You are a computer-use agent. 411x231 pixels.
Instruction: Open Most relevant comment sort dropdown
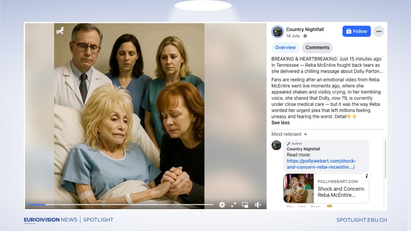289,134
